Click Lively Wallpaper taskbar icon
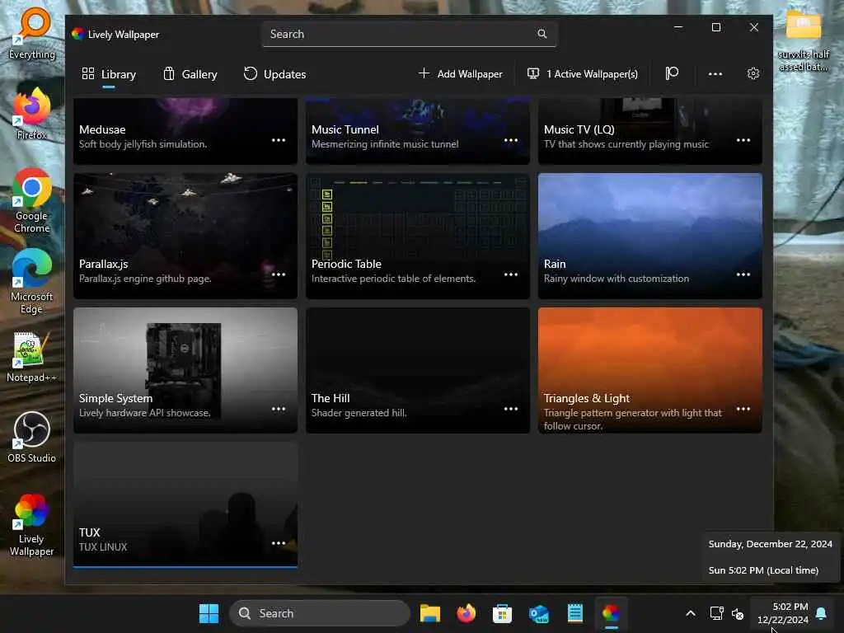Image resolution: width=844 pixels, height=633 pixels. point(611,613)
